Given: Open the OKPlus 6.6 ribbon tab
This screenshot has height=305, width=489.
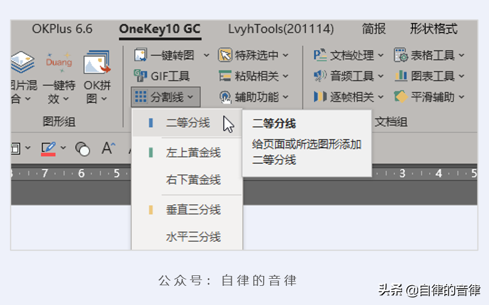Looking at the screenshot, I should tap(62, 29).
